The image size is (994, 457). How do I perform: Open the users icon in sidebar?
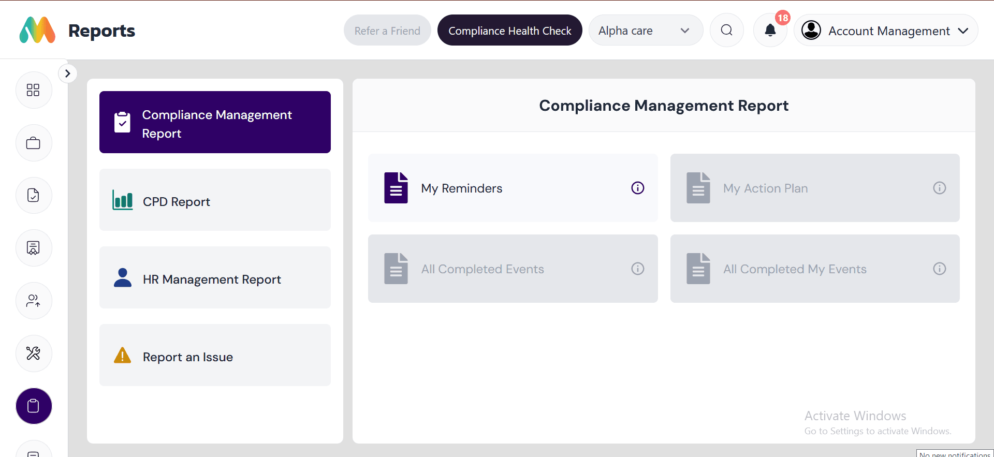point(33,301)
